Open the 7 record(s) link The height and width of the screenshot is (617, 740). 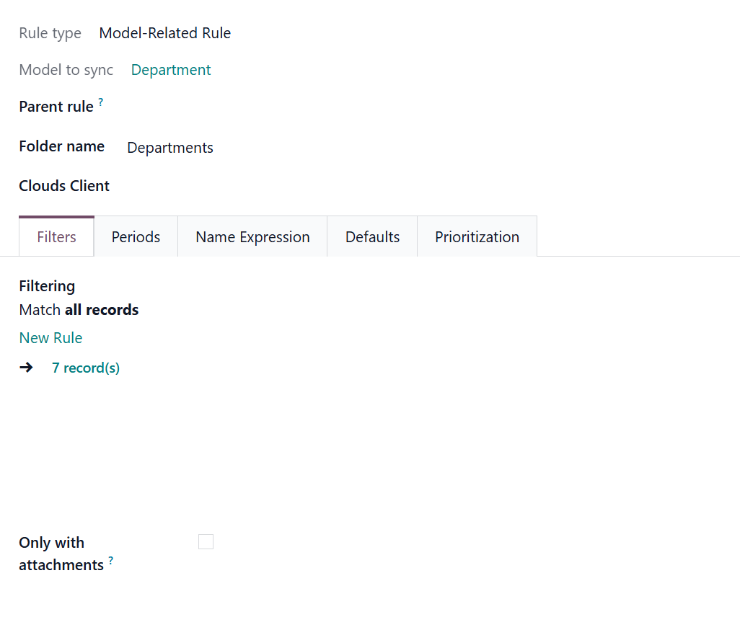(86, 368)
